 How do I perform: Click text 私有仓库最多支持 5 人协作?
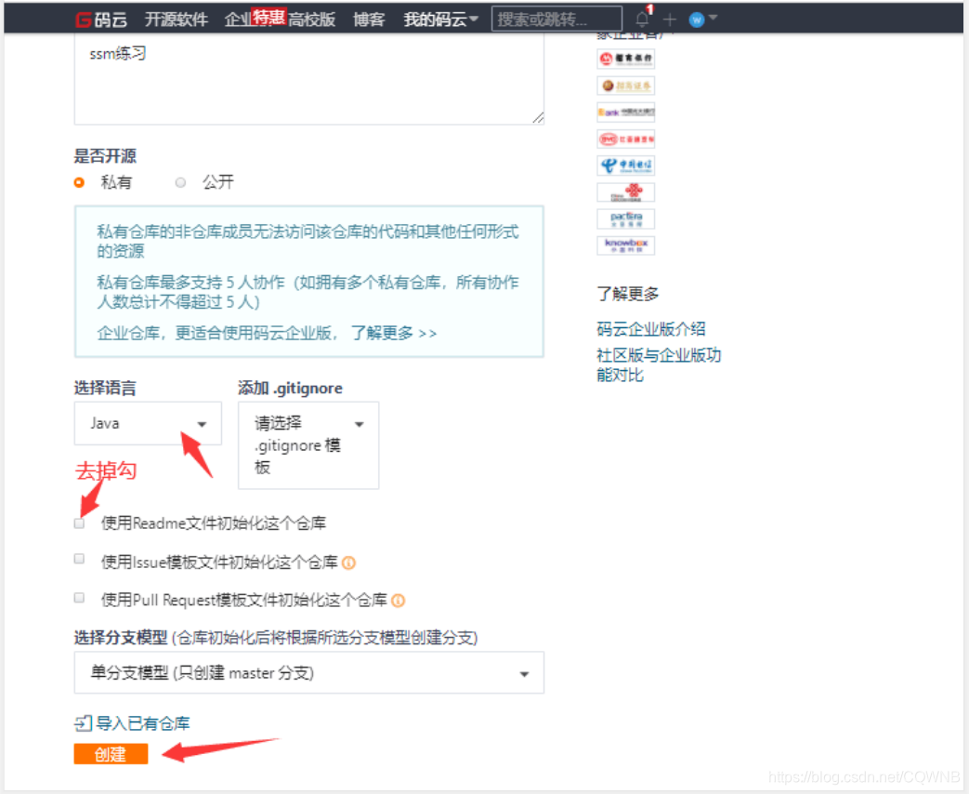coord(190,283)
